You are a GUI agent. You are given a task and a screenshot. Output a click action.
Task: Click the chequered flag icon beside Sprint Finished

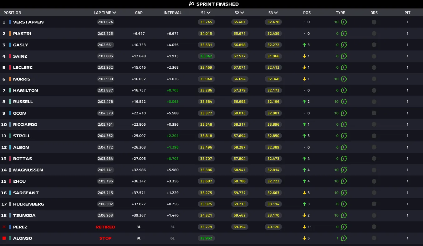pyautogui.click(x=191, y=4)
